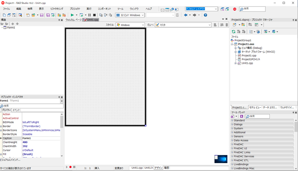This screenshot has height=171, width=298.
Task: Click the Object Inspector 検索 search field
Action: pos(32,106)
